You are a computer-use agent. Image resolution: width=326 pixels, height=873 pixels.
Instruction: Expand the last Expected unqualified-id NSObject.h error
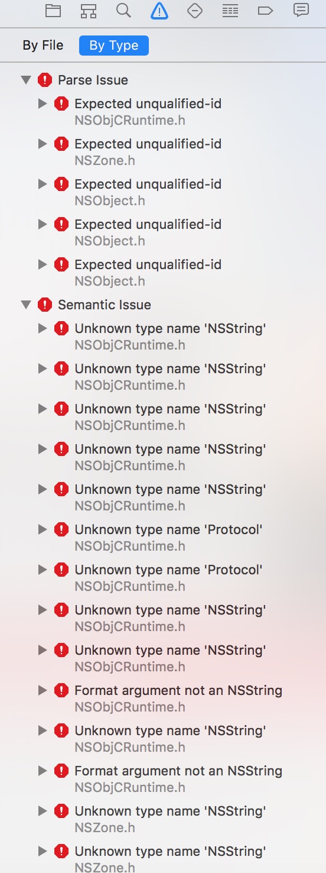(x=42, y=264)
